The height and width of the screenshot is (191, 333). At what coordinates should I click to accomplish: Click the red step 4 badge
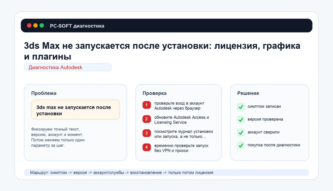coord(147,147)
